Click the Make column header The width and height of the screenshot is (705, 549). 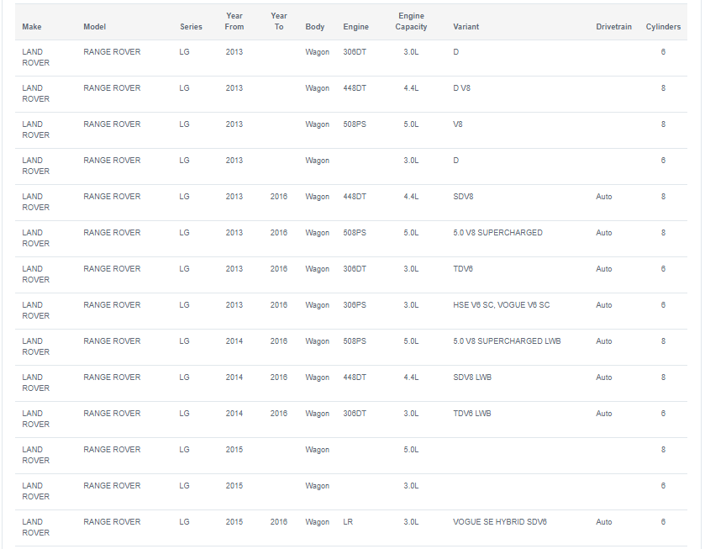tap(31, 27)
